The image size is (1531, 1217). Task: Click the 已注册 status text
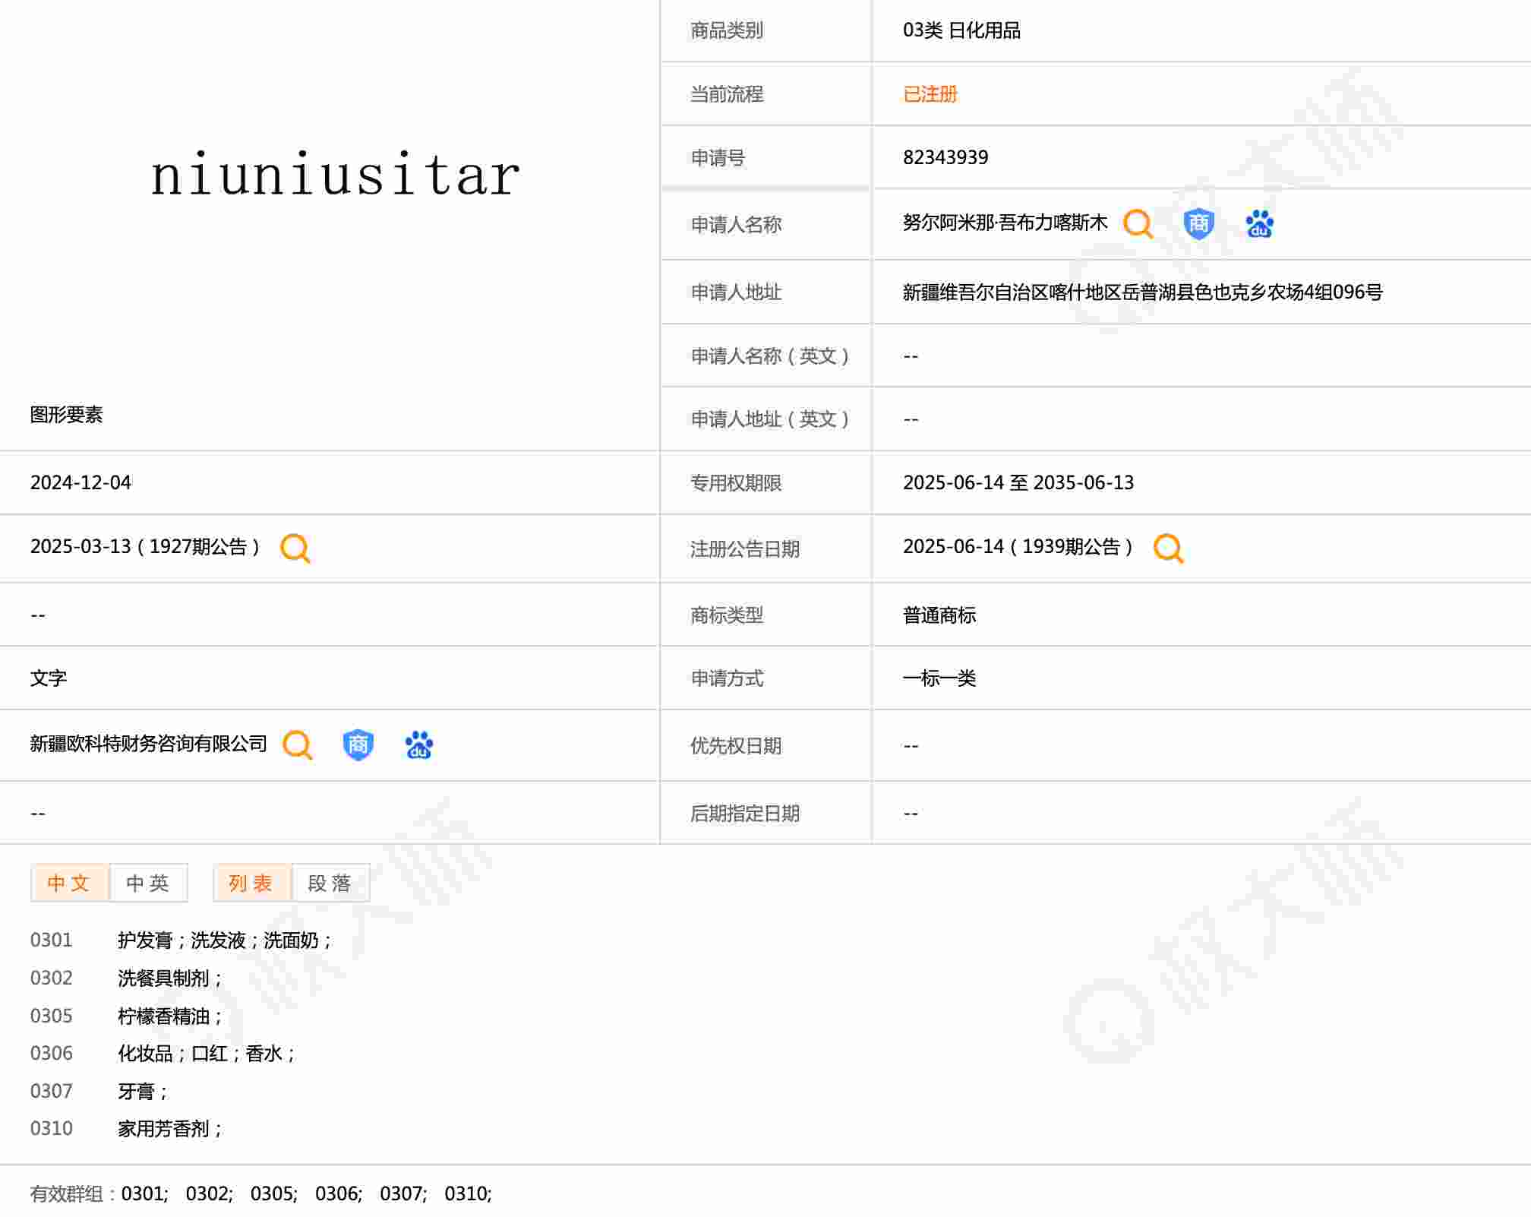(x=930, y=94)
